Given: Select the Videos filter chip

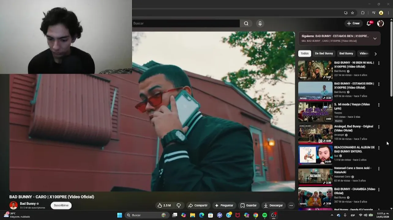Looking at the screenshot, I should click(x=364, y=53).
